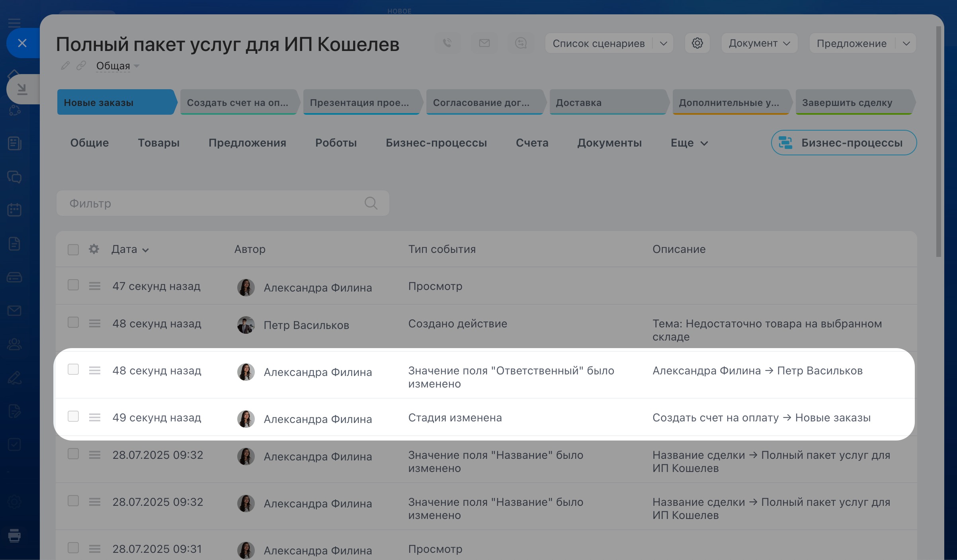Sort by the Дата column header
The image size is (957, 560).
(130, 249)
